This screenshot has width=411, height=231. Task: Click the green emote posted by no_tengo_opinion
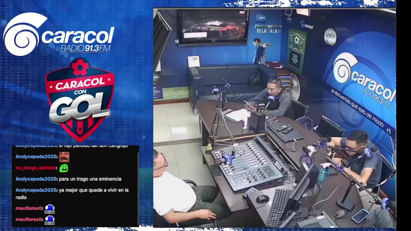pos(64,168)
